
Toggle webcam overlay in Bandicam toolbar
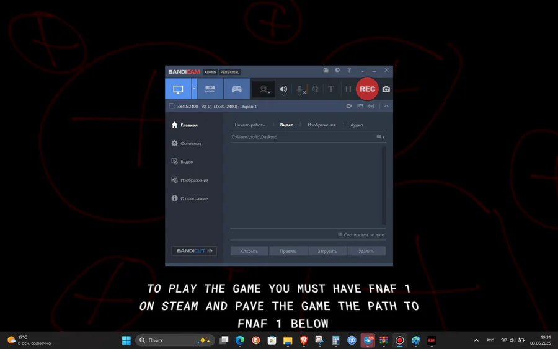tap(263, 89)
